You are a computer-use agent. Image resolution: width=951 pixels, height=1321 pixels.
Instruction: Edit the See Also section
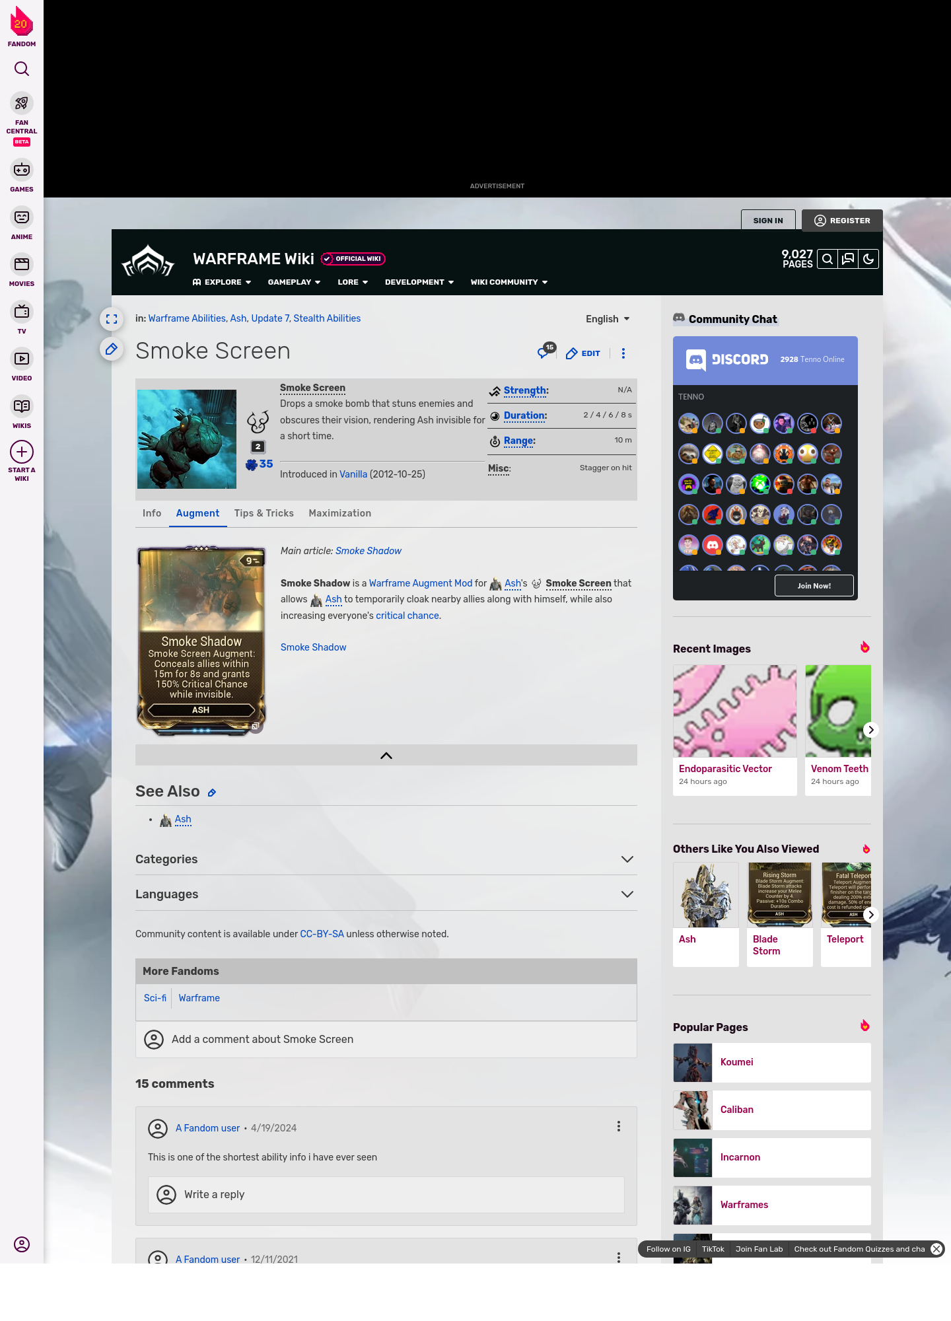pyautogui.click(x=212, y=793)
